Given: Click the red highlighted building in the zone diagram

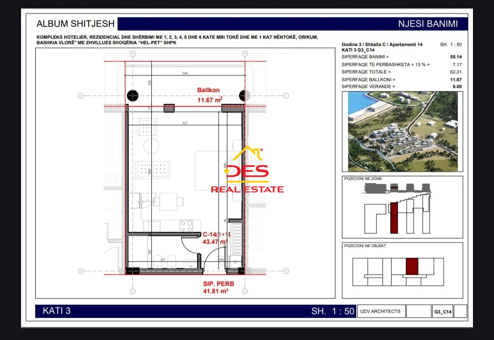Looking at the screenshot, I should (394, 218).
